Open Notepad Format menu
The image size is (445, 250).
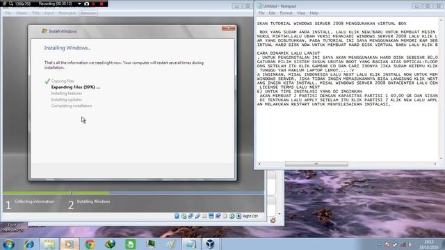(286, 13)
